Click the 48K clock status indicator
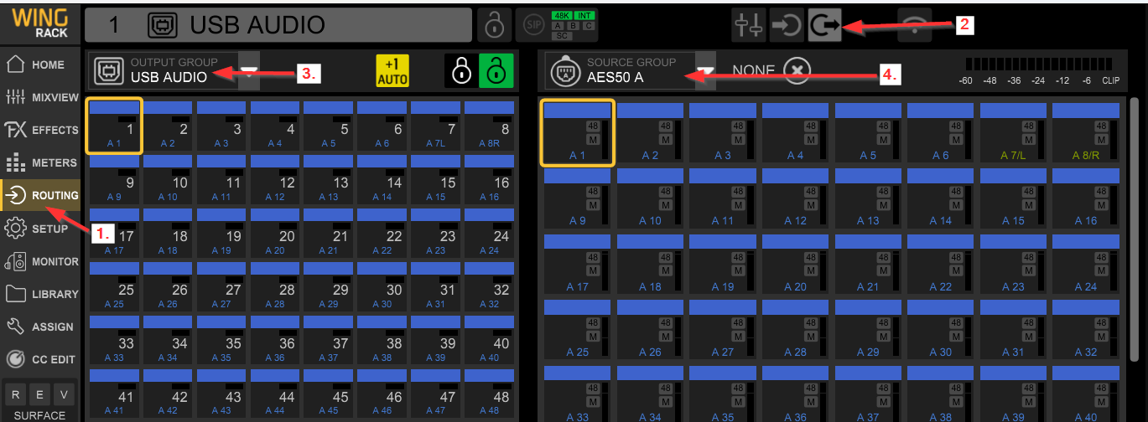This screenshot has height=422, width=1148. (562, 16)
